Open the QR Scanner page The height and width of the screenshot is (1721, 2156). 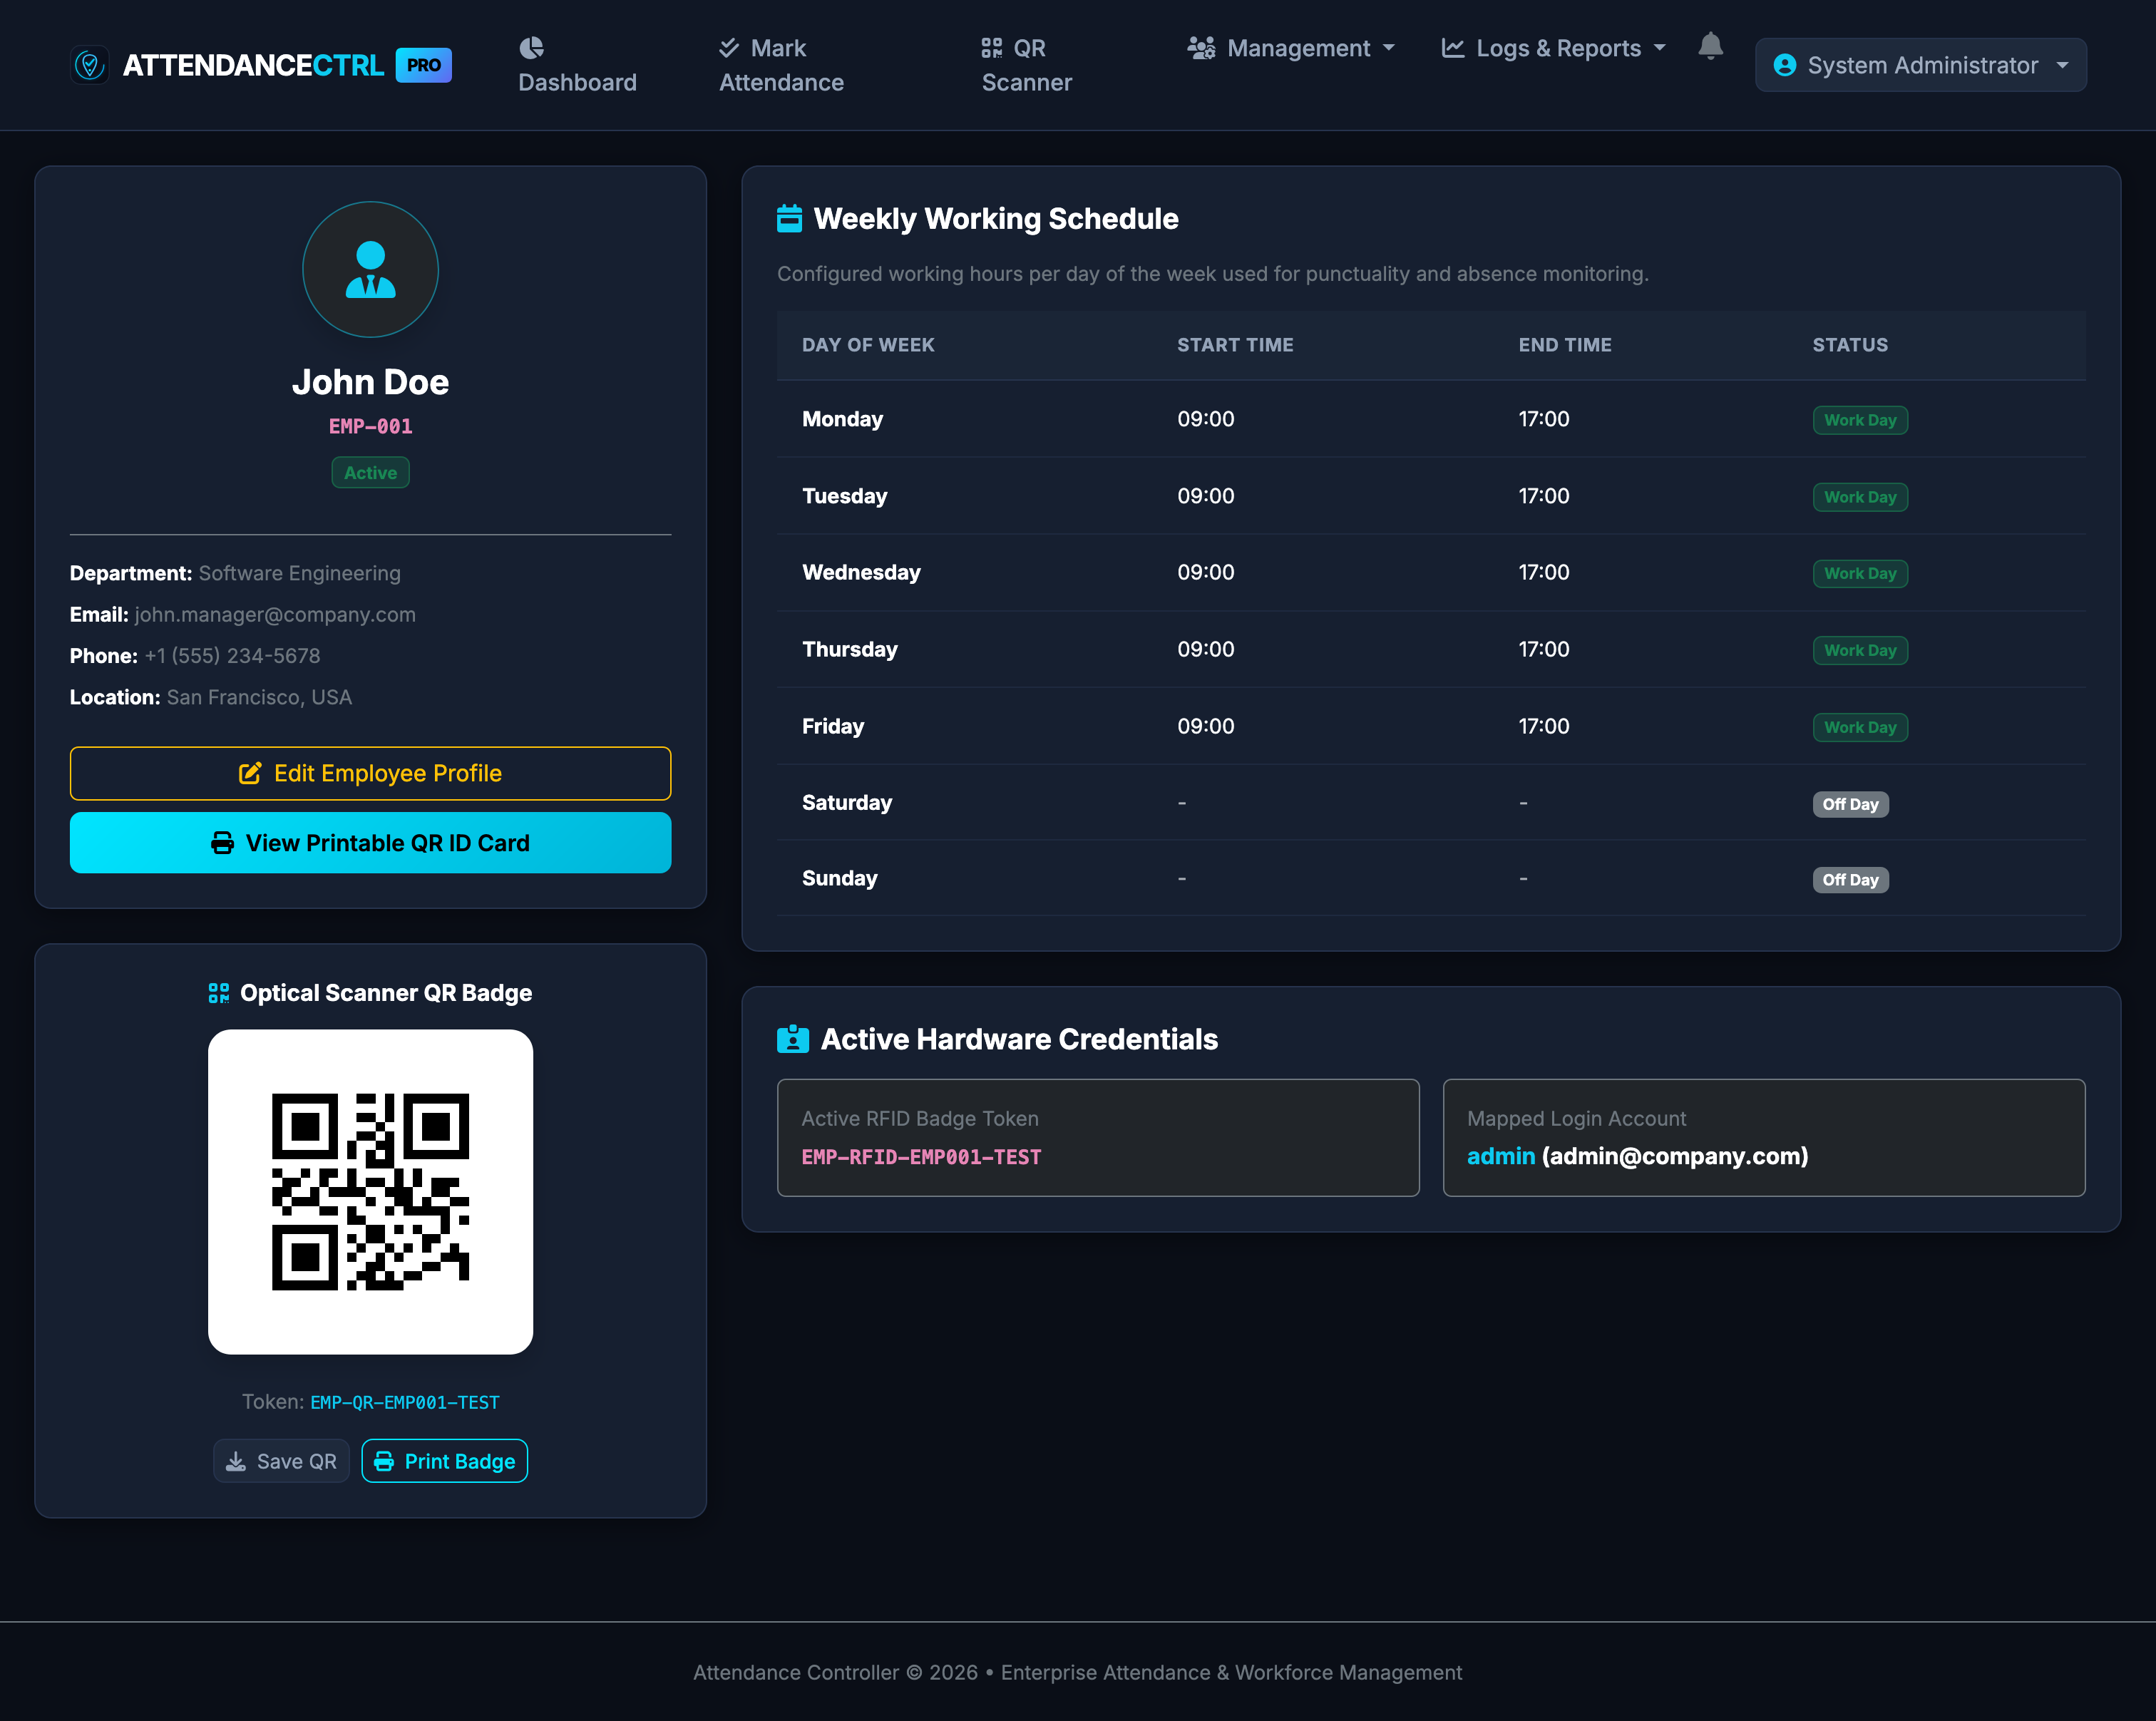pos(1026,65)
